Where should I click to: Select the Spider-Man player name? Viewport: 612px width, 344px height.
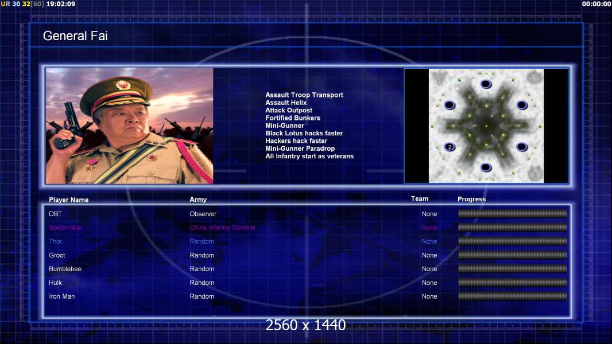tap(65, 228)
